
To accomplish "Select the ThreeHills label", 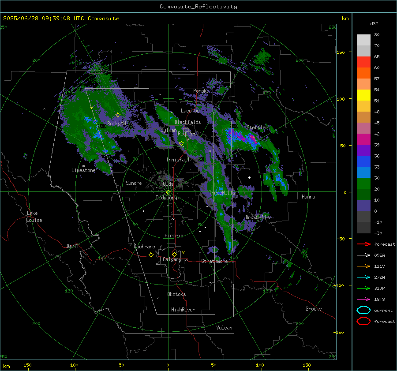I will tap(222, 193).
